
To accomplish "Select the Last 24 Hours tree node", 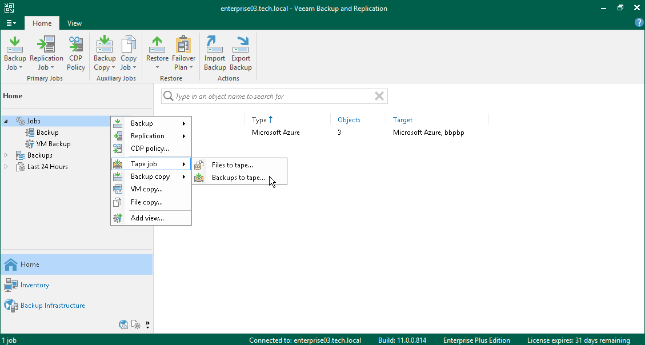I will tap(47, 167).
